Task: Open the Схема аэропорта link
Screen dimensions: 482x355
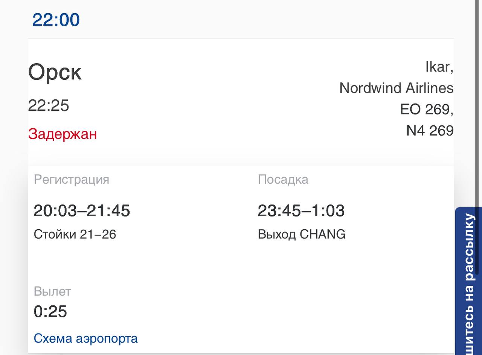Action: (x=85, y=338)
